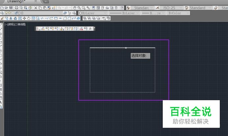Select the Offset tool

pos(15,18)
